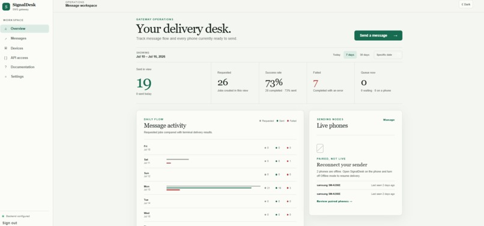Click the Your delivery desk heading
The image size is (484, 226).
[x=183, y=29]
